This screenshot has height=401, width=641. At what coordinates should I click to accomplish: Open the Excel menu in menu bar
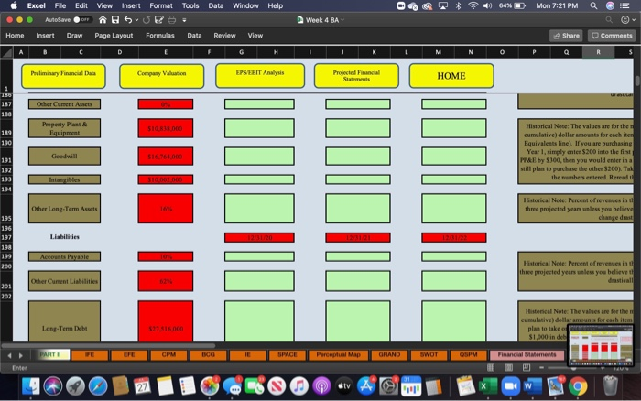tap(37, 5)
